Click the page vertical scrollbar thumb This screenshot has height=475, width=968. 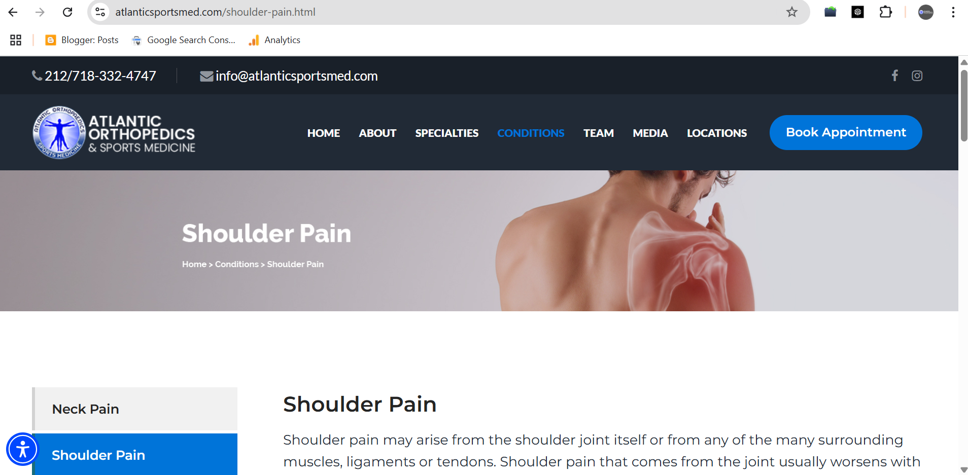pos(964,105)
